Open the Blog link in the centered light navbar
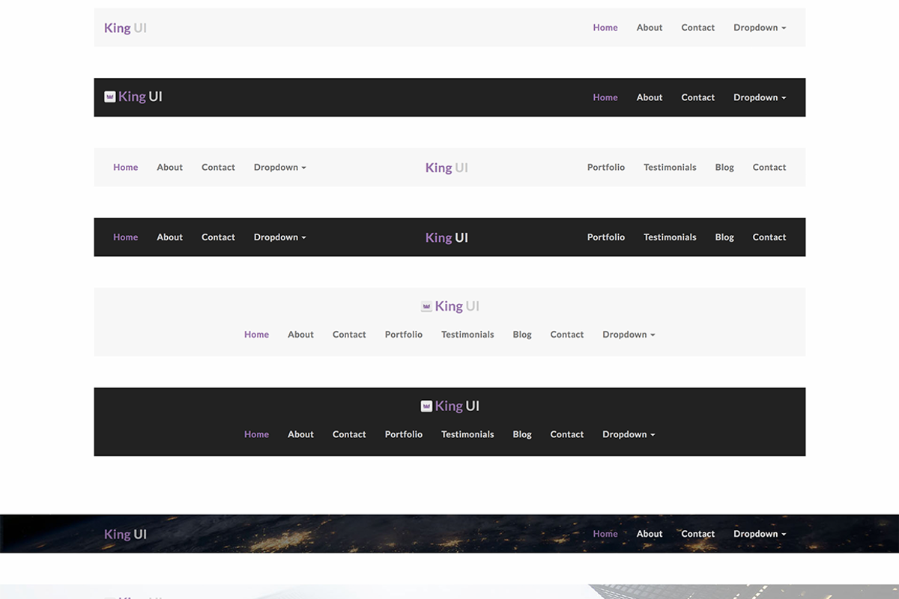The width and height of the screenshot is (899, 599). click(522, 334)
